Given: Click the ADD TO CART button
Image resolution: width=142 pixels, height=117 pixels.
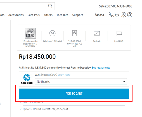Looking at the screenshot, I should point(74,94).
